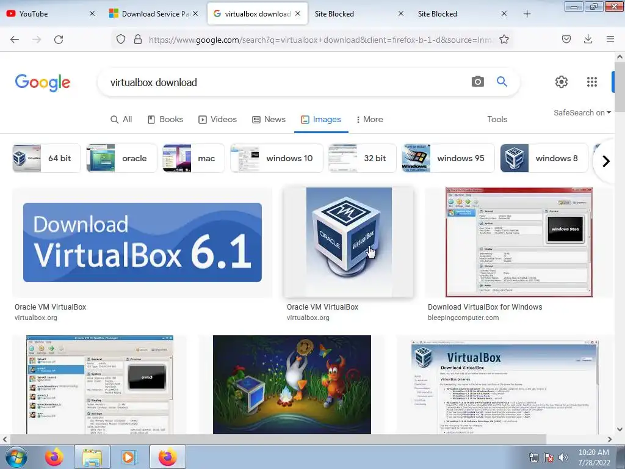Open the Download VirtualBox 6.1 banner image

pos(142,242)
